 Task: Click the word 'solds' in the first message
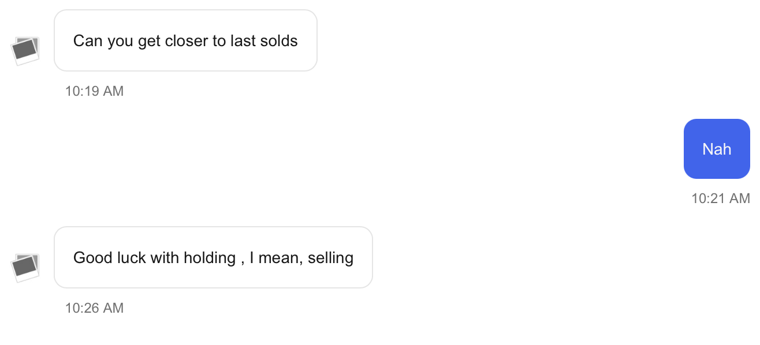coord(279,41)
